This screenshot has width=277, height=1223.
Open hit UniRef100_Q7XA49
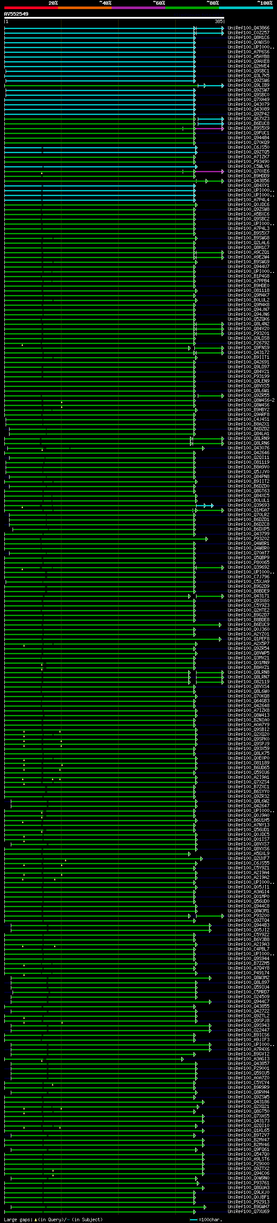point(248,100)
